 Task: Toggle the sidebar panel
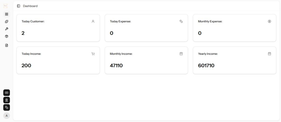pyautogui.click(x=18, y=6)
